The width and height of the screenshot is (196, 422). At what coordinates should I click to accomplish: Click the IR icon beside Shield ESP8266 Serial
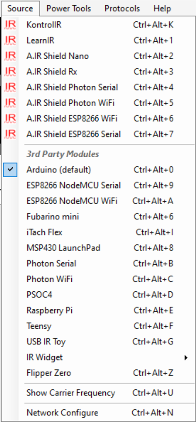tap(10, 134)
